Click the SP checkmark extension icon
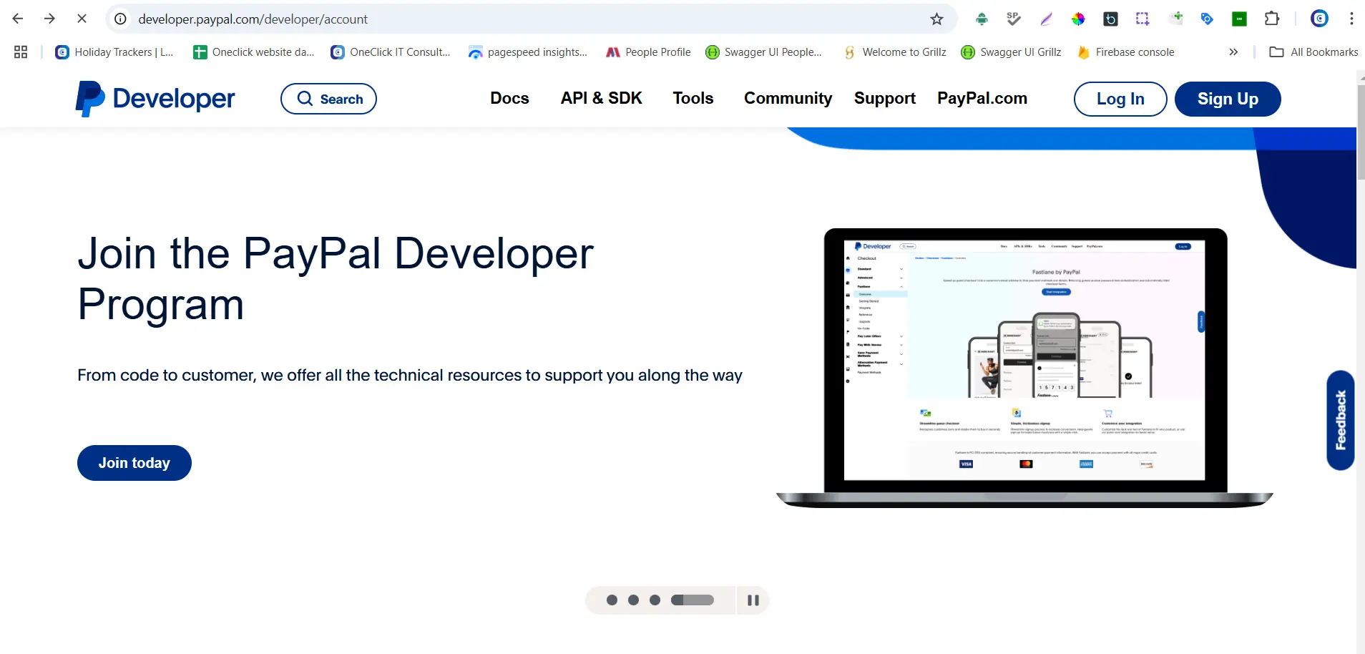 pos(1014,19)
